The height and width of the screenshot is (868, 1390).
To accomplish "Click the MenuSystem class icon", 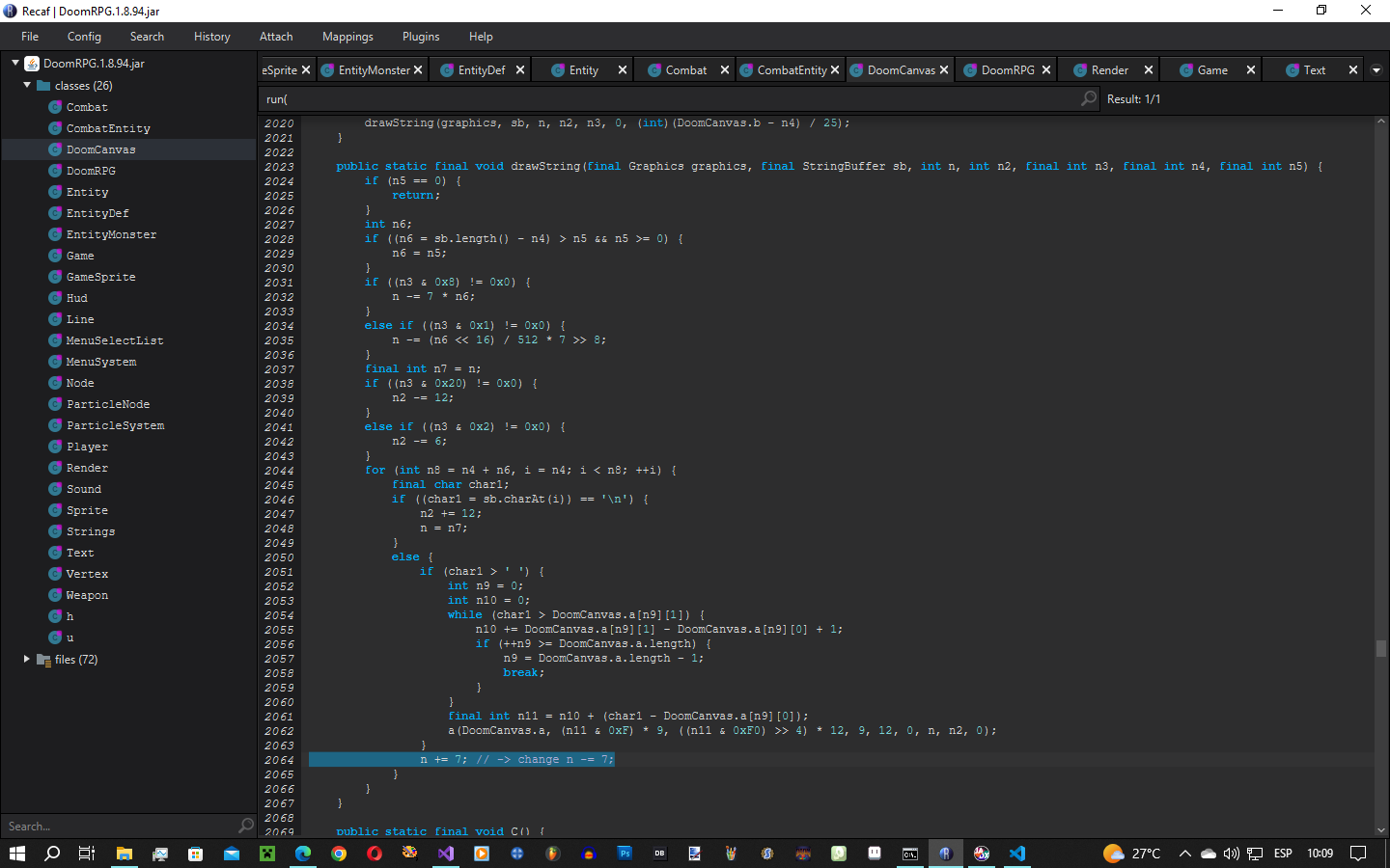I will pyautogui.click(x=56, y=362).
